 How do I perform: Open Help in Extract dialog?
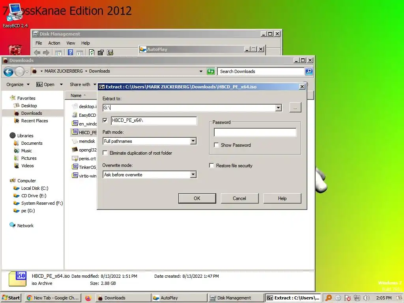pos(282,198)
